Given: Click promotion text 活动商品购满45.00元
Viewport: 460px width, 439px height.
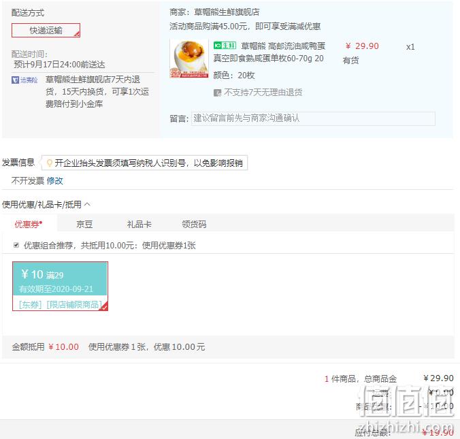Looking at the screenshot, I should coord(210,27).
